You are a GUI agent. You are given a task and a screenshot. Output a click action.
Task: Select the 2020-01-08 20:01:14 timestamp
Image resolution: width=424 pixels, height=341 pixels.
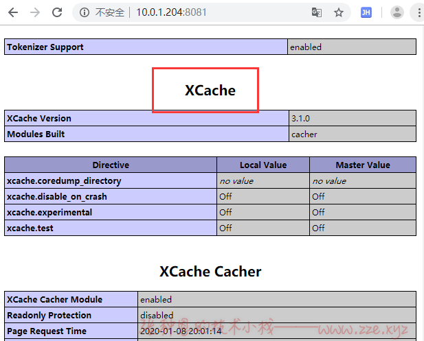coord(181,331)
